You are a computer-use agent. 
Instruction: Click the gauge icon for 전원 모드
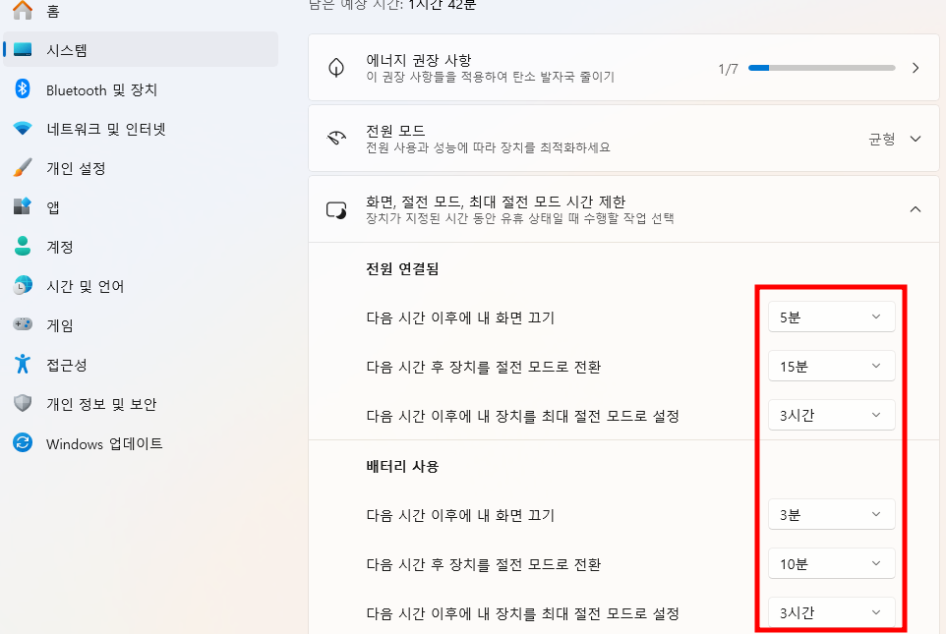click(336, 139)
